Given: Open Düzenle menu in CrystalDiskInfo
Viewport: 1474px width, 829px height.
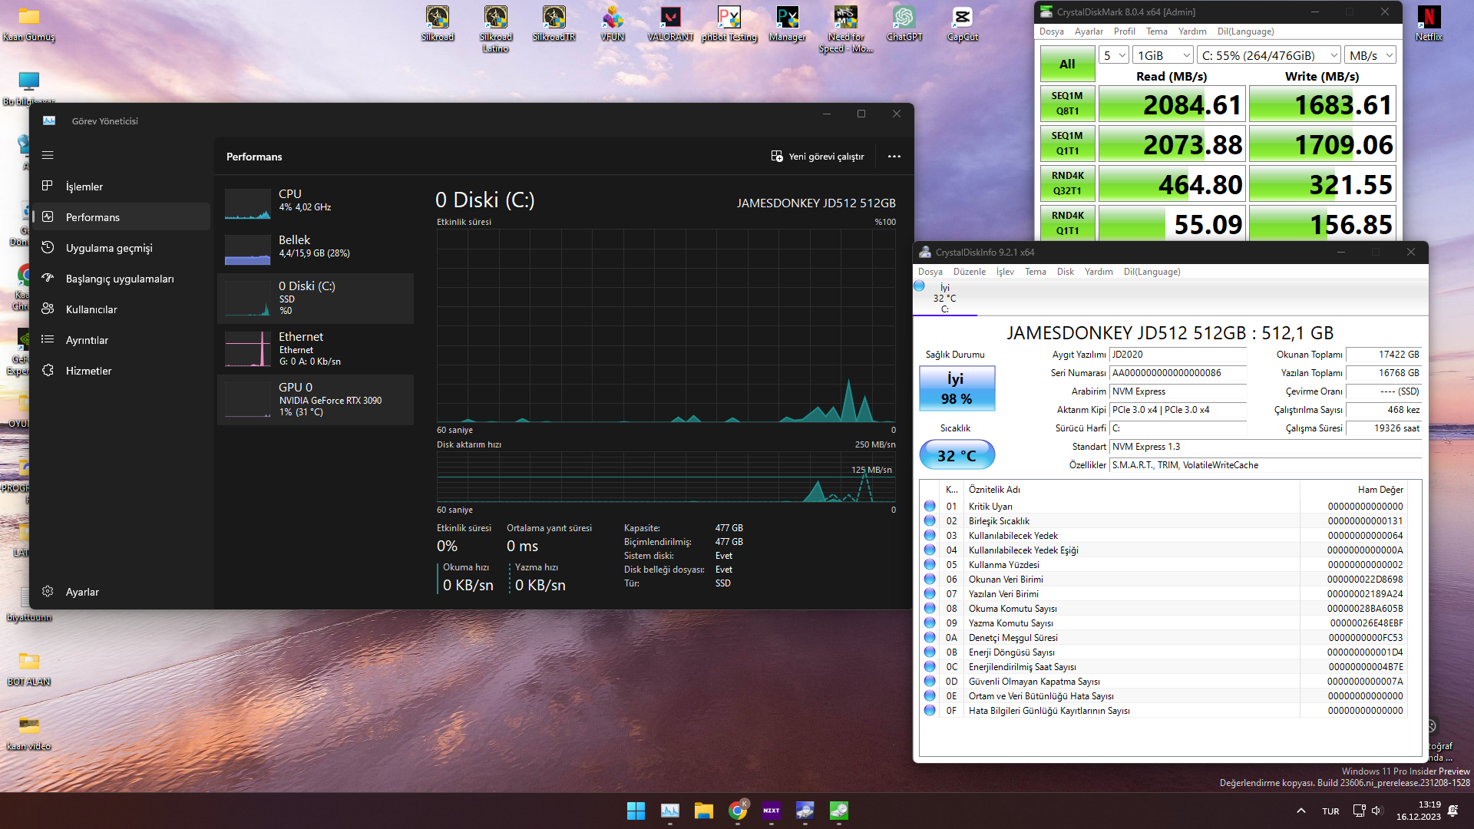Looking at the screenshot, I should click(969, 272).
